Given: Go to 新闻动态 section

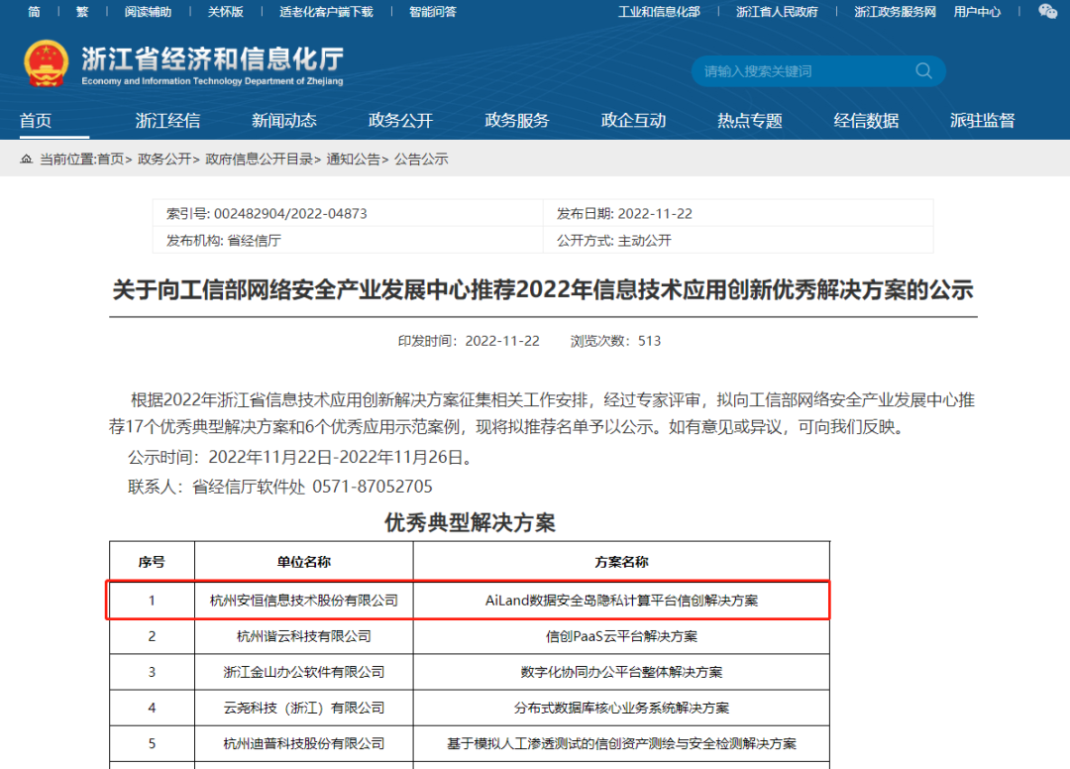Looking at the screenshot, I should pos(284,121).
